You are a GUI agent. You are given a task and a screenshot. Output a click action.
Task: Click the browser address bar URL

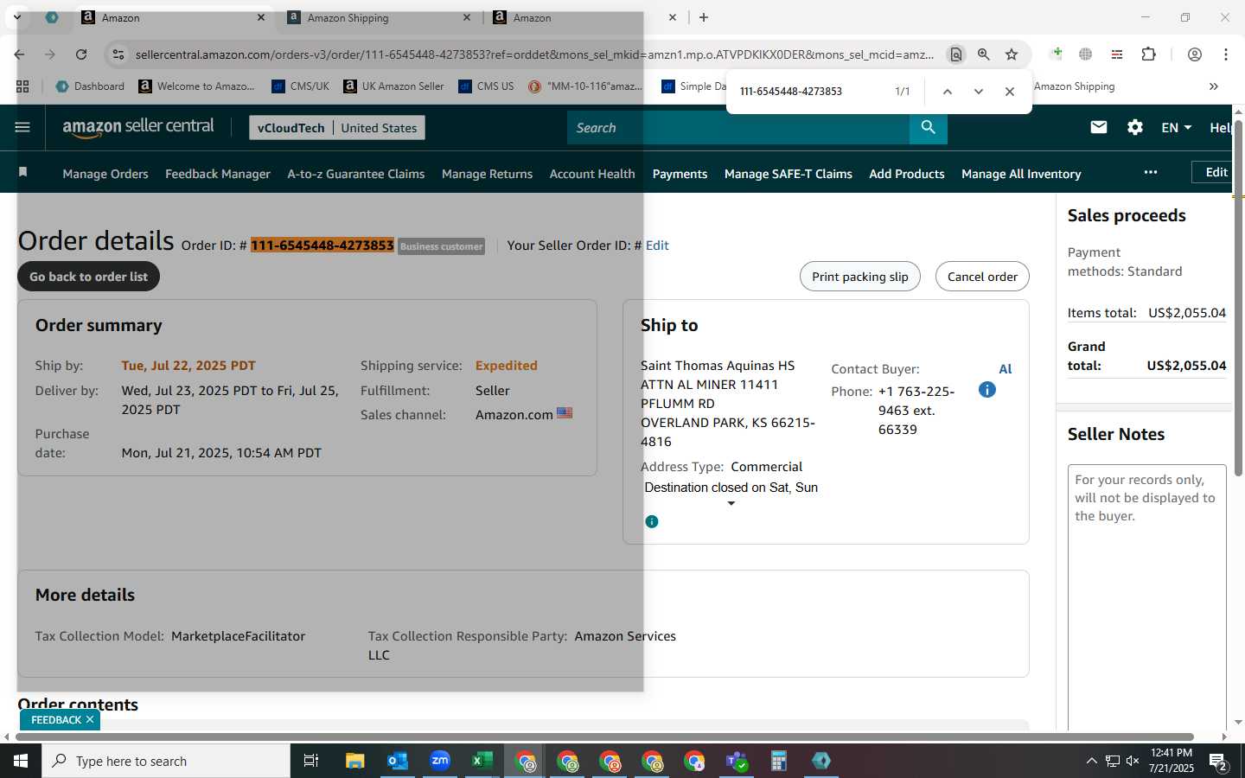(534, 54)
